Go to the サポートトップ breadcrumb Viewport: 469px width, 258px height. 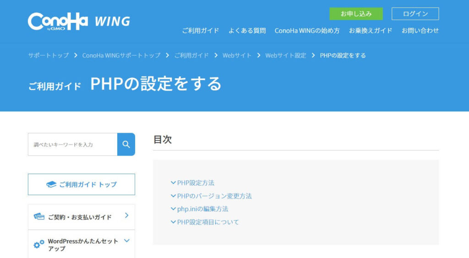click(49, 55)
